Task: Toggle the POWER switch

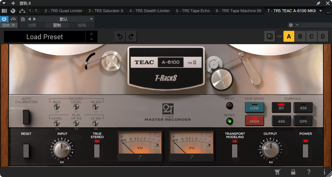Action: 306,150
